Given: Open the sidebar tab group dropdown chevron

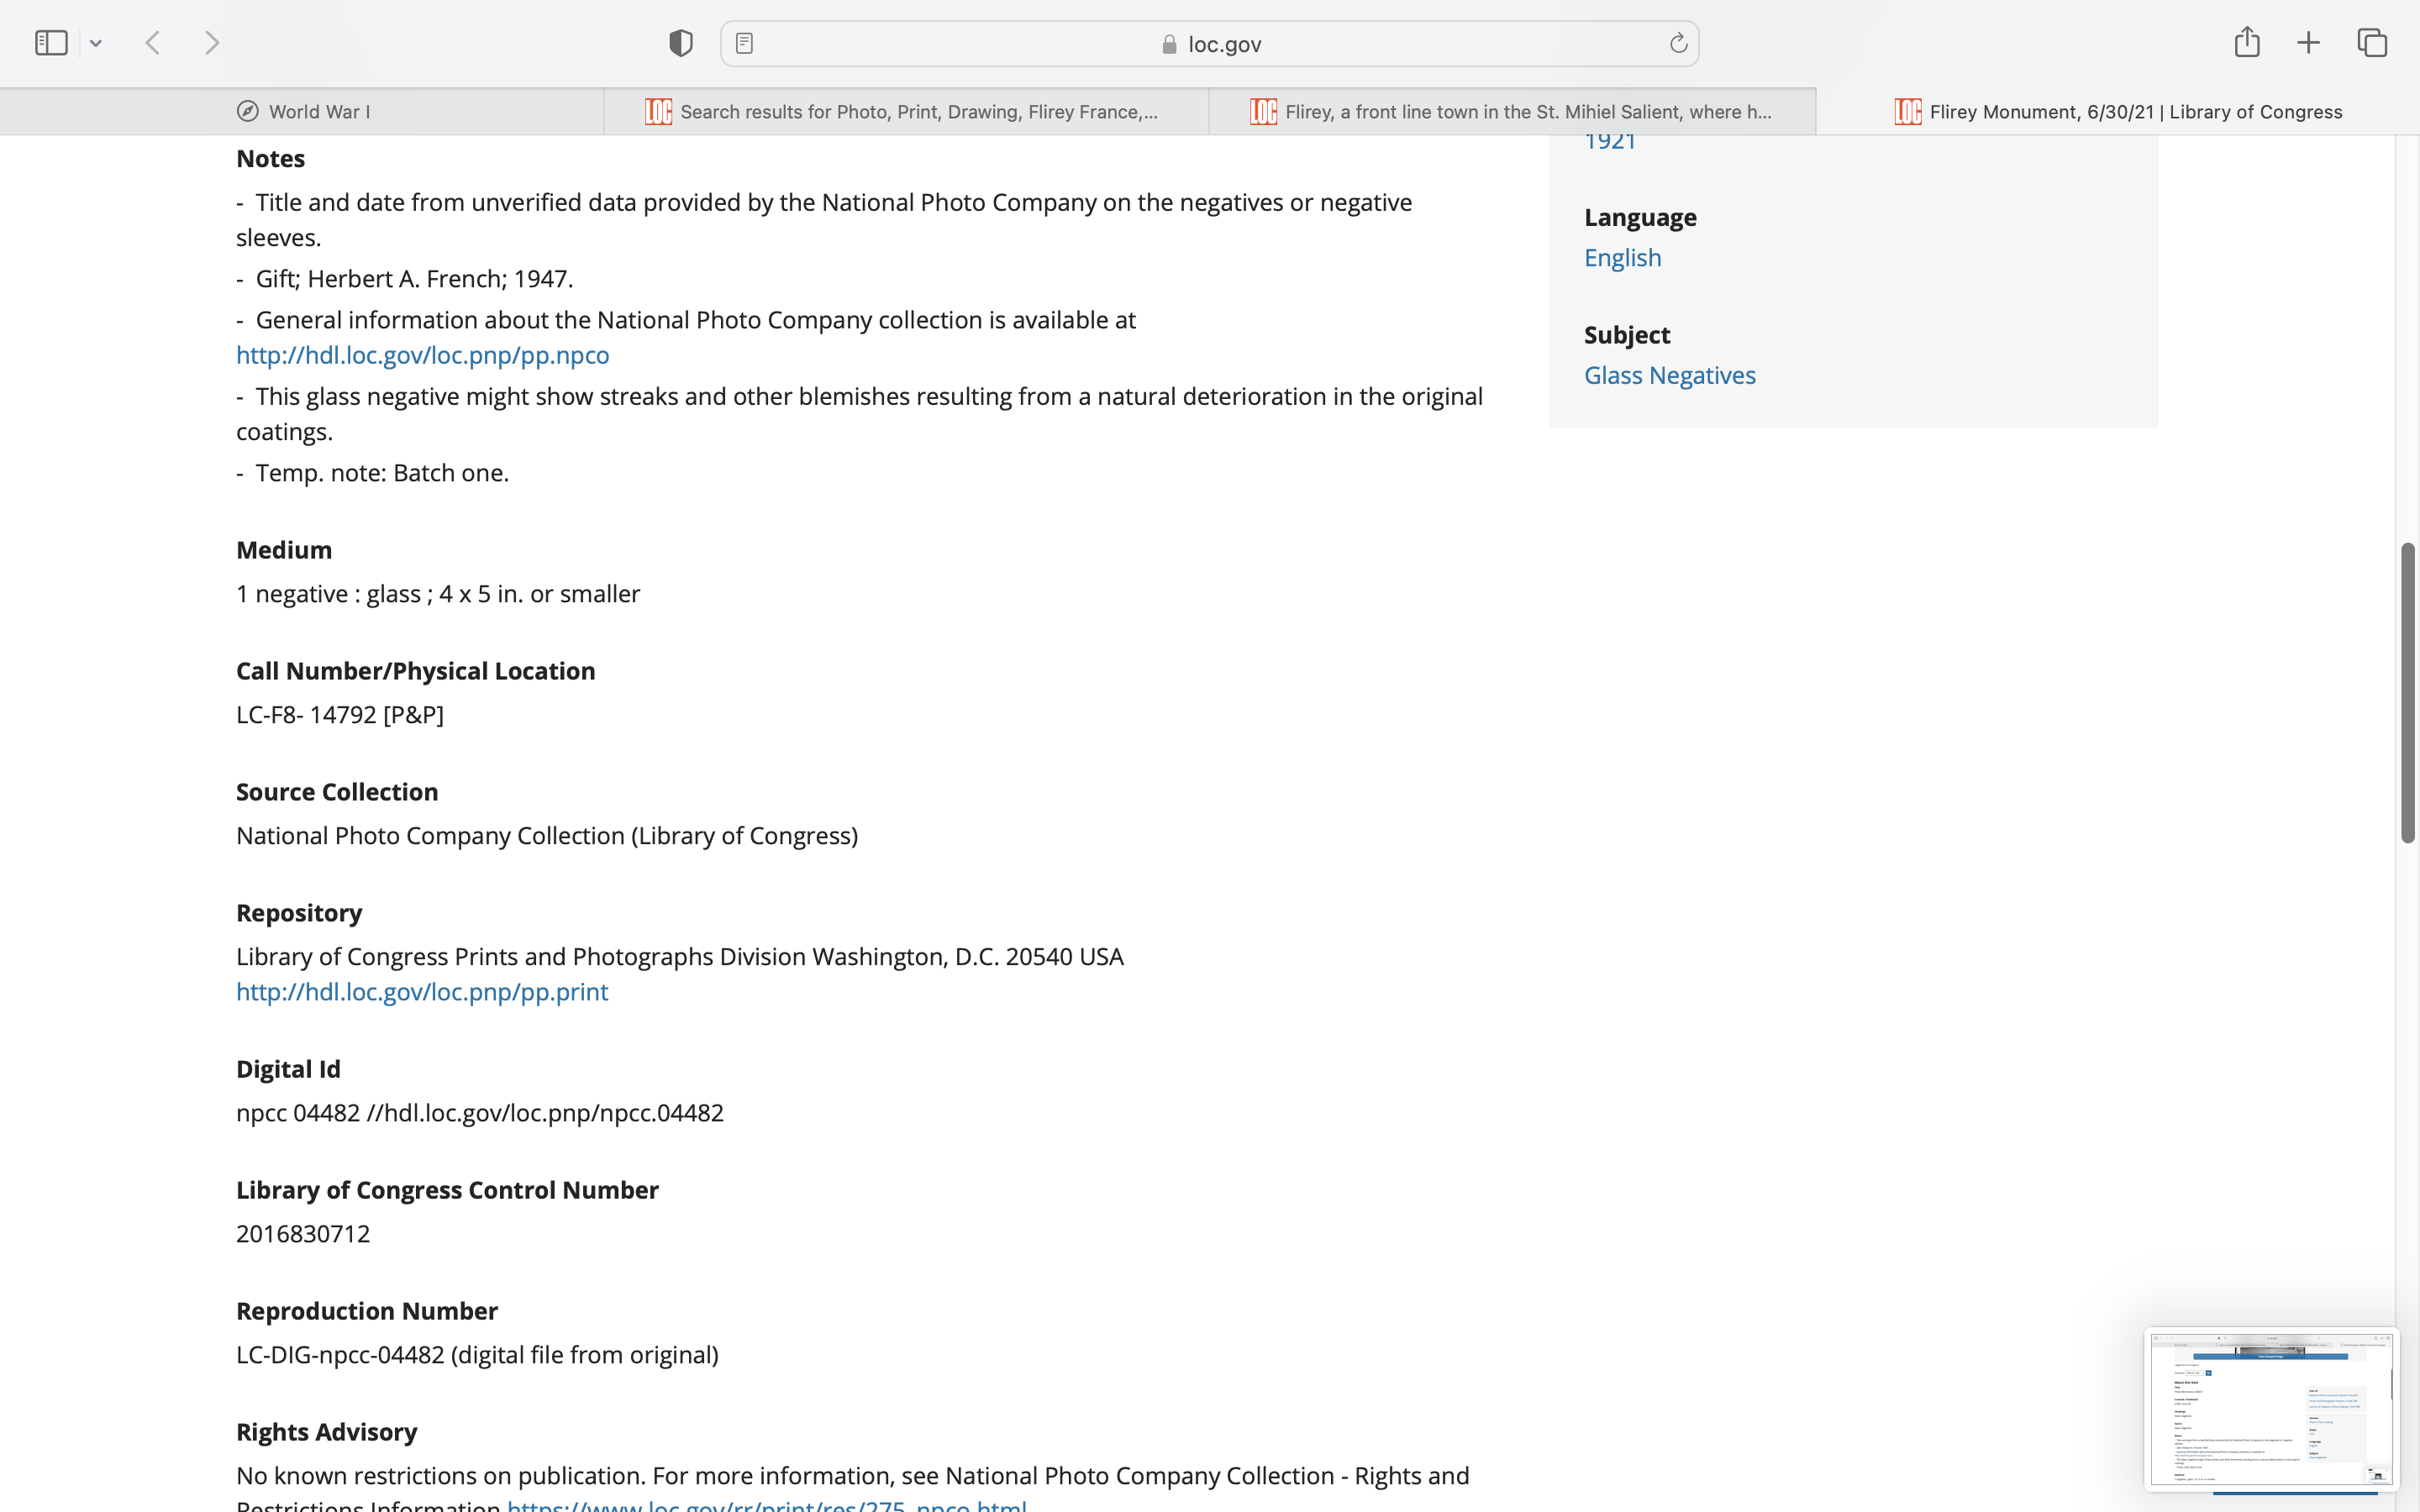Looking at the screenshot, I should click(x=96, y=43).
